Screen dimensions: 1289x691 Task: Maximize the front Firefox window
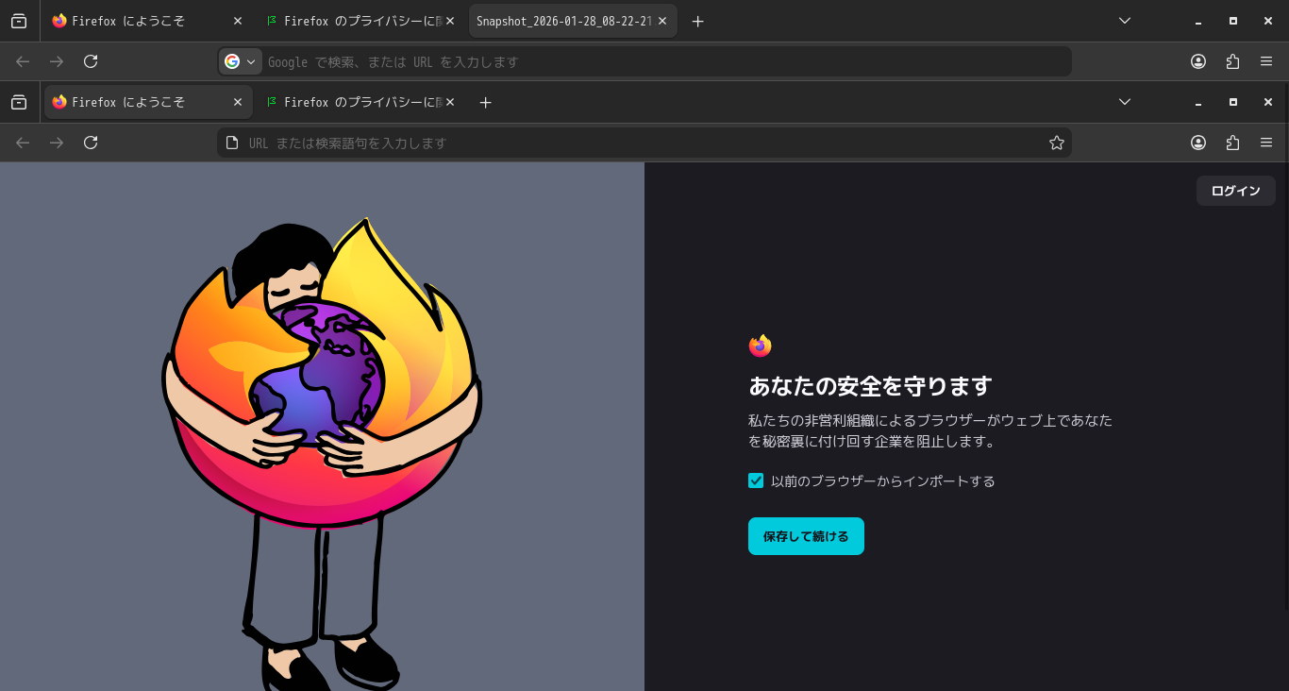1232,102
